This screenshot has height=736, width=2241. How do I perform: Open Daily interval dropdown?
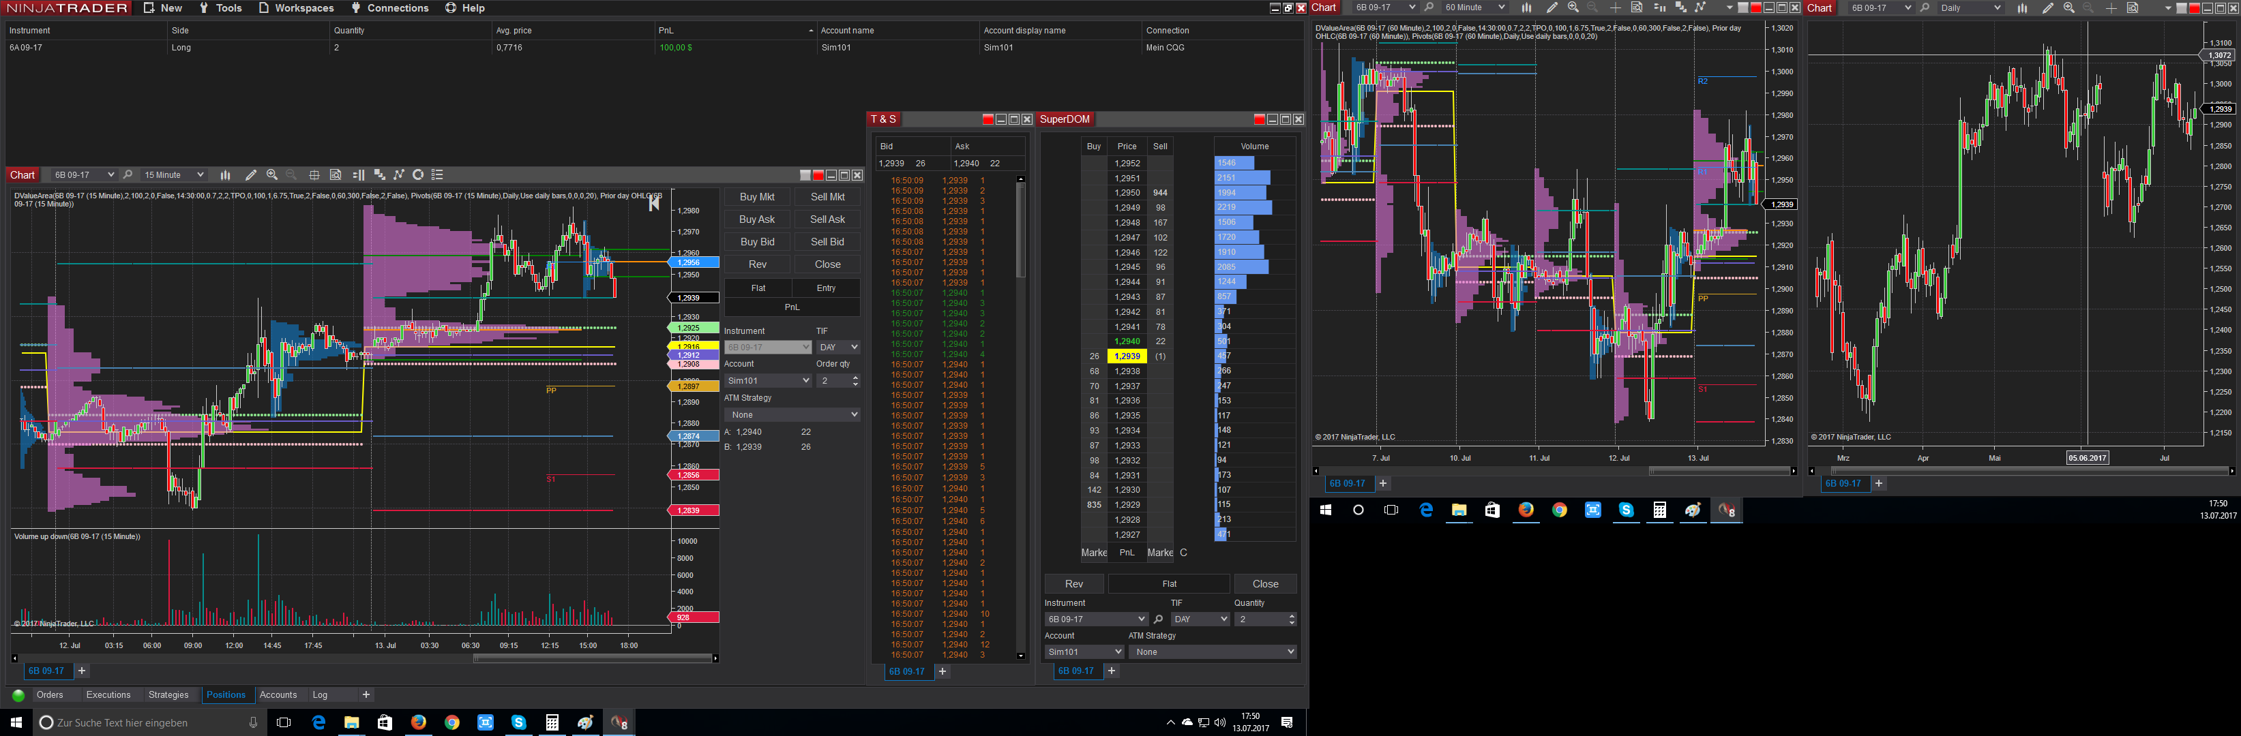(1970, 7)
